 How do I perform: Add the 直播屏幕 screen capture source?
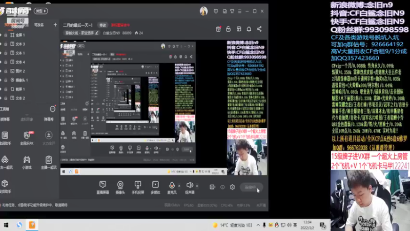click(x=103, y=187)
